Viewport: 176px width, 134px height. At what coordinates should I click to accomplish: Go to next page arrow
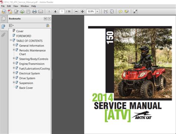(55, 12)
